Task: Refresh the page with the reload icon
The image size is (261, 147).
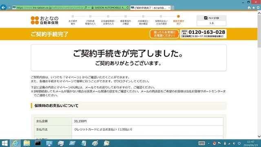Action: (x=128, y=8)
